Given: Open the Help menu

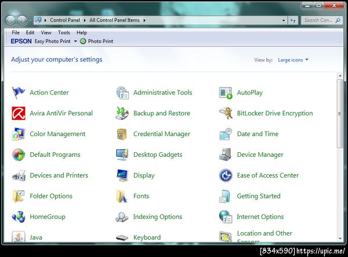Looking at the screenshot, I should point(82,32).
